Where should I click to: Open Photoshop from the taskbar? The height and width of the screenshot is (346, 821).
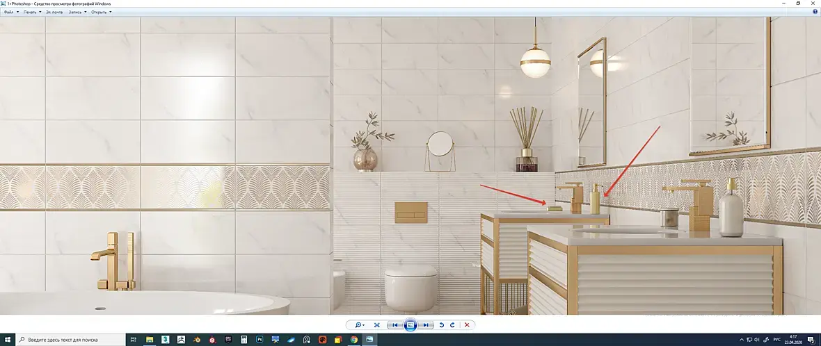click(x=260, y=340)
